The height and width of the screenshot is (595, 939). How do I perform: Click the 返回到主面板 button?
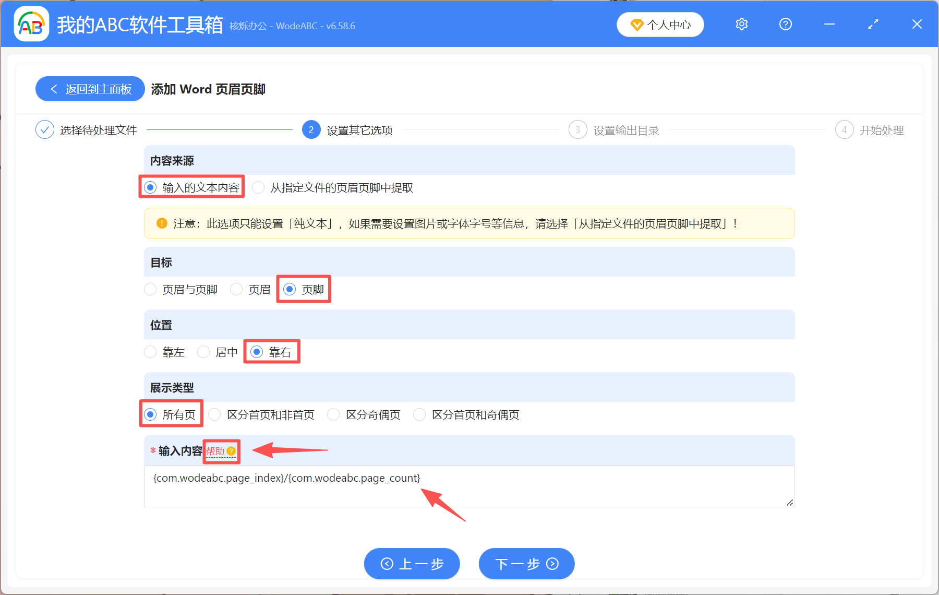(x=90, y=89)
